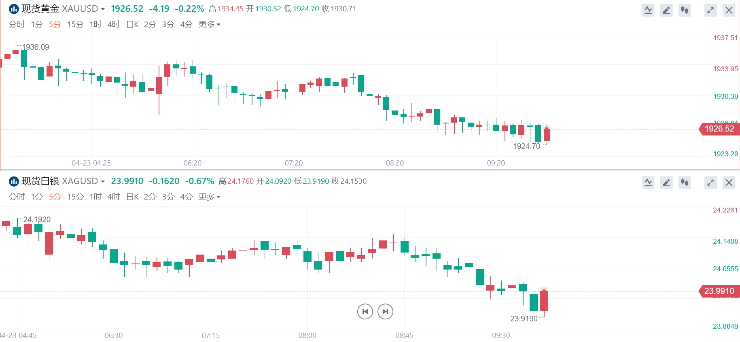Click silver current price tag 23.9910

coord(719,291)
